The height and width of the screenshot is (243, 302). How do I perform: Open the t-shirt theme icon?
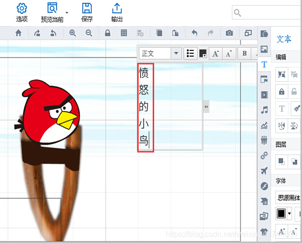click(264, 231)
